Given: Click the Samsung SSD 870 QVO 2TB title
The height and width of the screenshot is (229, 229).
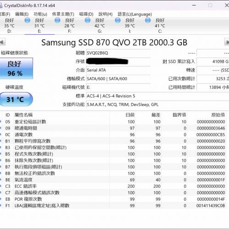Looking at the screenshot, I should pyautogui.click(x=114, y=42).
